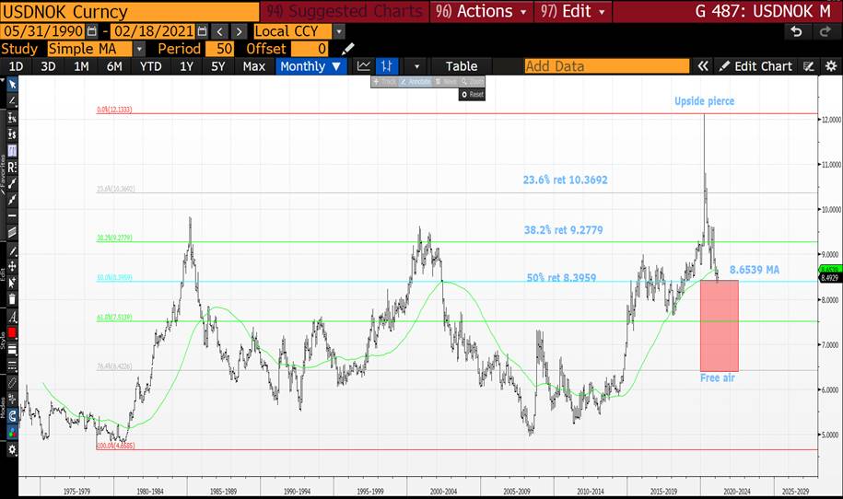Toggle the ruler mode icon

coord(12,383)
